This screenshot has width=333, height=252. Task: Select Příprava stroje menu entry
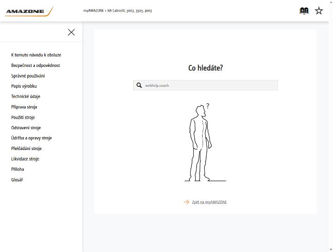pos(24,107)
